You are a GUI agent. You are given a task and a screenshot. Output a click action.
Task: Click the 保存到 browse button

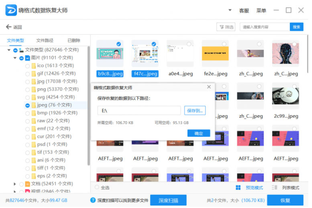pyautogui.click(x=194, y=111)
